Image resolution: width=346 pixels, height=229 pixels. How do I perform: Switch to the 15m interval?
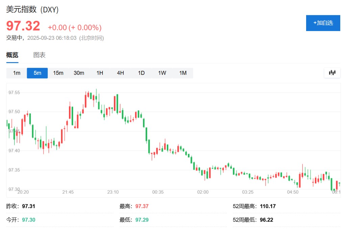(x=58, y=73)
